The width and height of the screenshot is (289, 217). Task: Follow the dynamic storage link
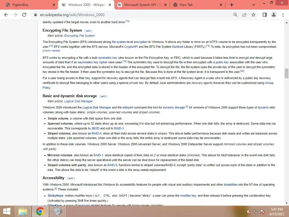[x=174, y=107]
